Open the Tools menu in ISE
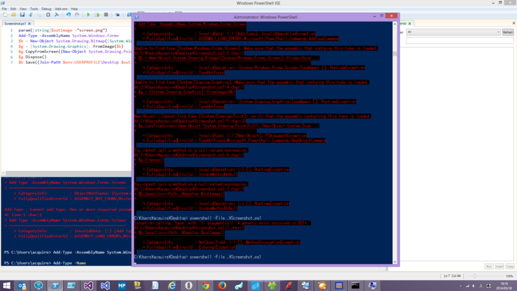This screenshot has width=517, height=291. tap(34, 9)
